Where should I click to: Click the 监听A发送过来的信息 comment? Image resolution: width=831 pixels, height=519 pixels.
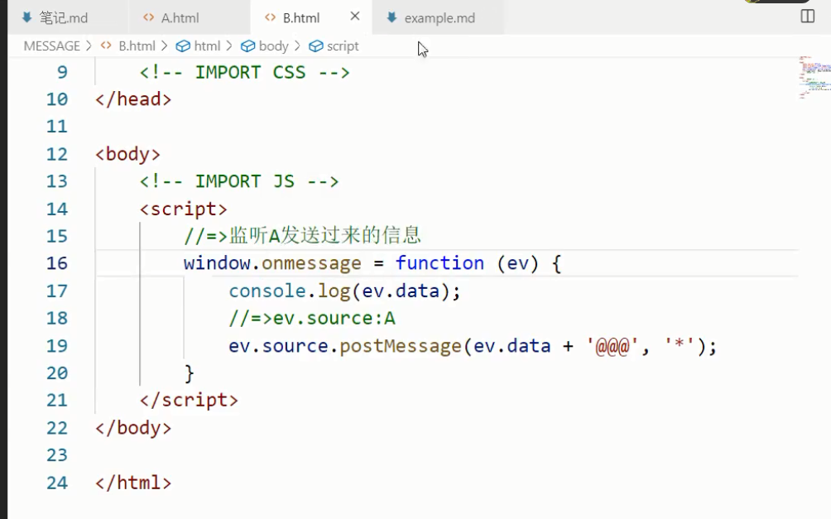[x=302, y=235]
